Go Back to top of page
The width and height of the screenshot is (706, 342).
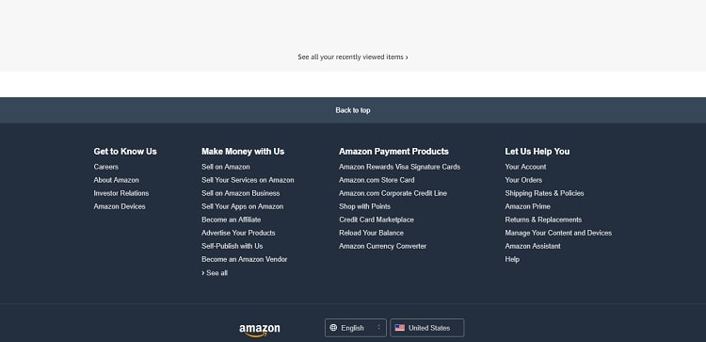[x=353, y=110]
